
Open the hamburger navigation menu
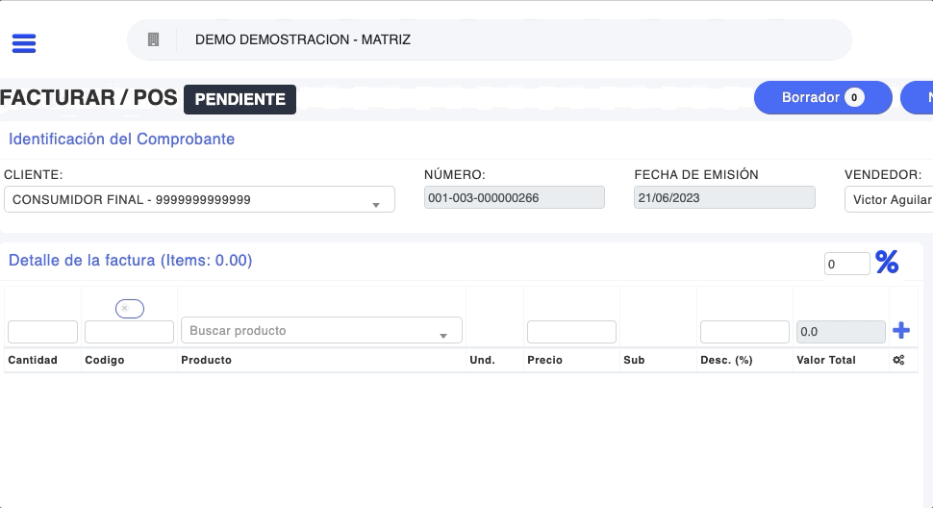point(23,43)
